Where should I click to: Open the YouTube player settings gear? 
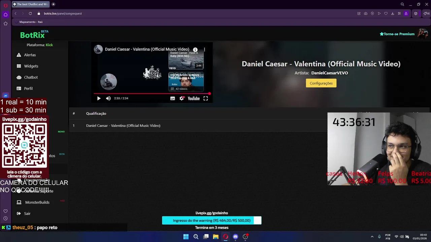point(182,98)
